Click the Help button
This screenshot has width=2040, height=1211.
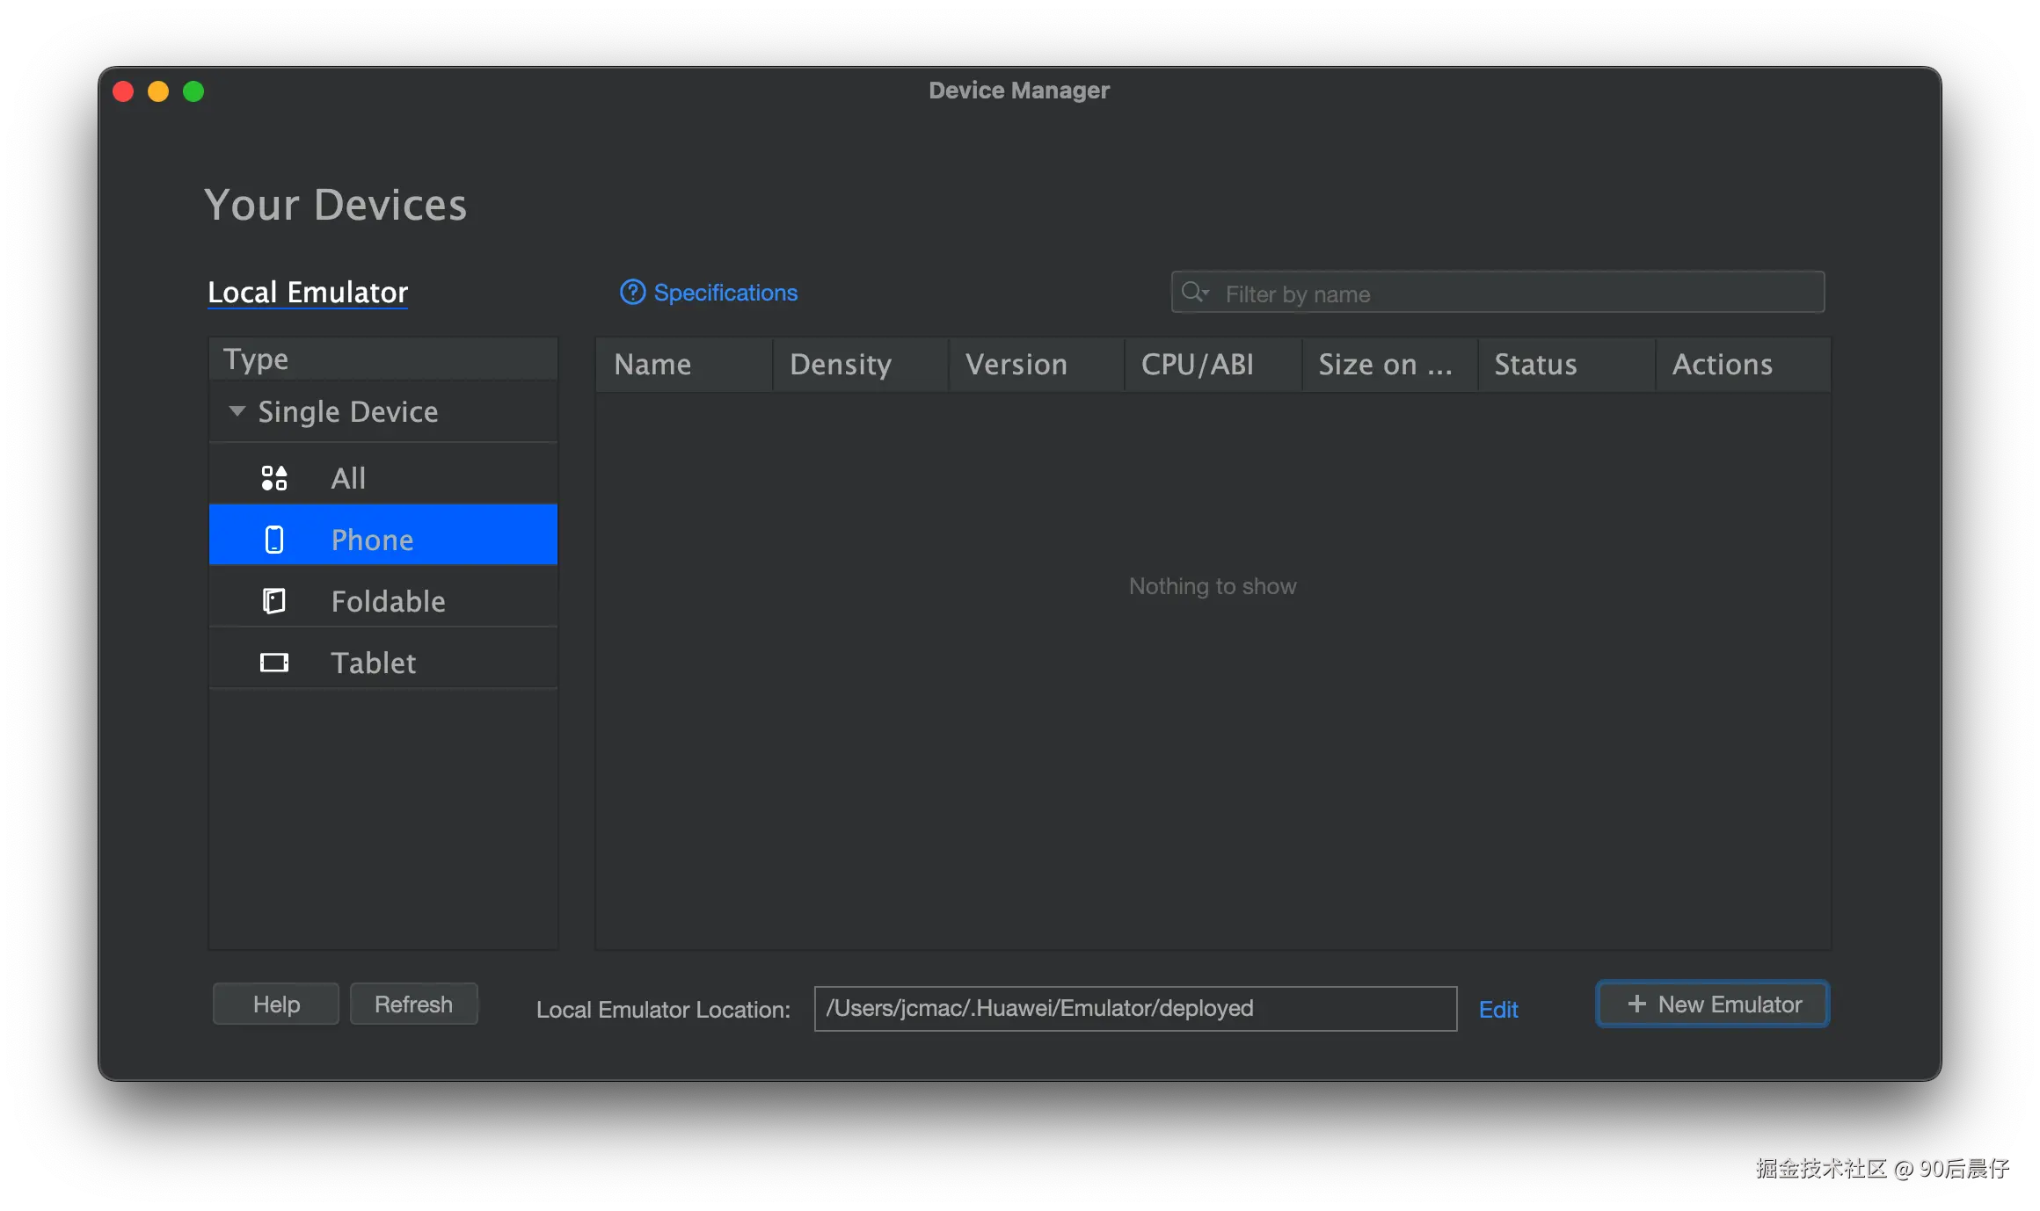click(276, 1004)
